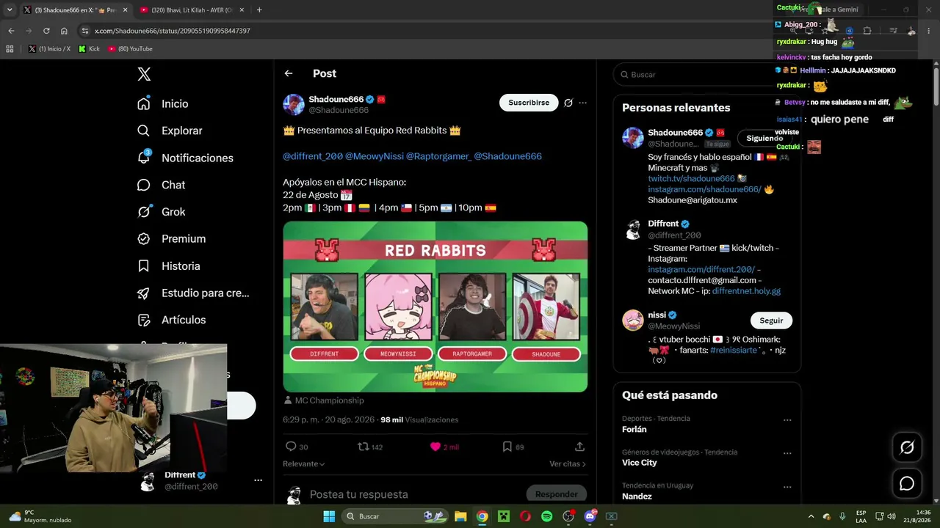This screenshot has width=940, height=528.
Task: Click the Buscar search field on X
Action: (706, 75)
